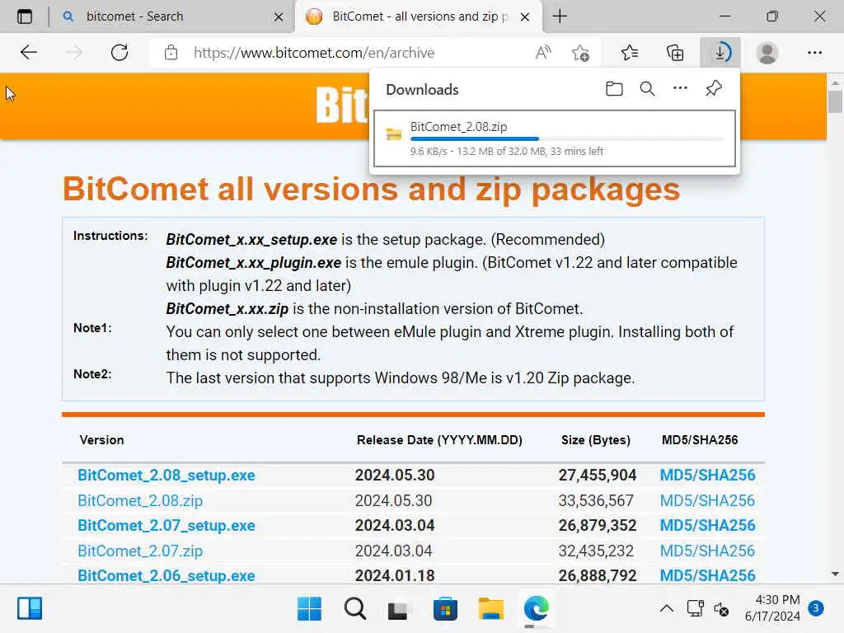Search downloads with the magnifier icon
Screen dimensions: 844x633
click(x=647, y=89)
